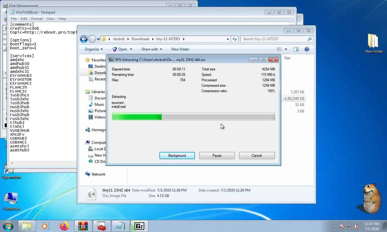This screenshot has width=387, height=232.
Task: Open the volume speaker icon in tray
Action: click(357, 226)
